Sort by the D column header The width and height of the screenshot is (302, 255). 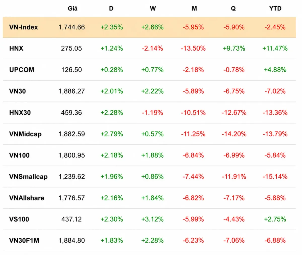point(111,8)
